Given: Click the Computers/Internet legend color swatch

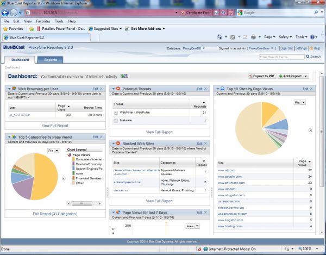Looking at the screenshot, I should point(73,159).
